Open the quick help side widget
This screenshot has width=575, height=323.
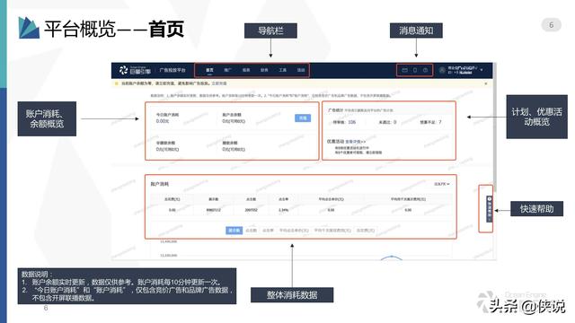click(x=489, y=208)
